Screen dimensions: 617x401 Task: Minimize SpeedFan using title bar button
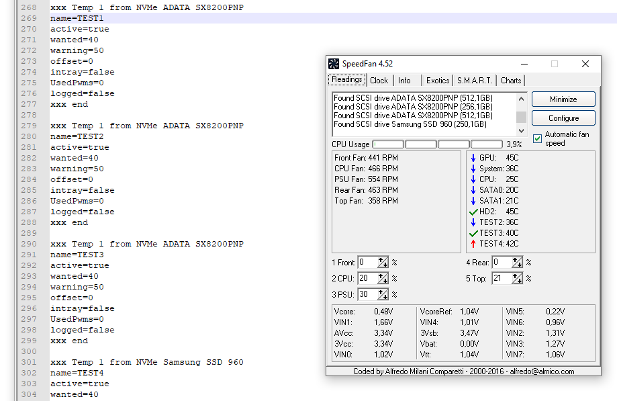524,64
